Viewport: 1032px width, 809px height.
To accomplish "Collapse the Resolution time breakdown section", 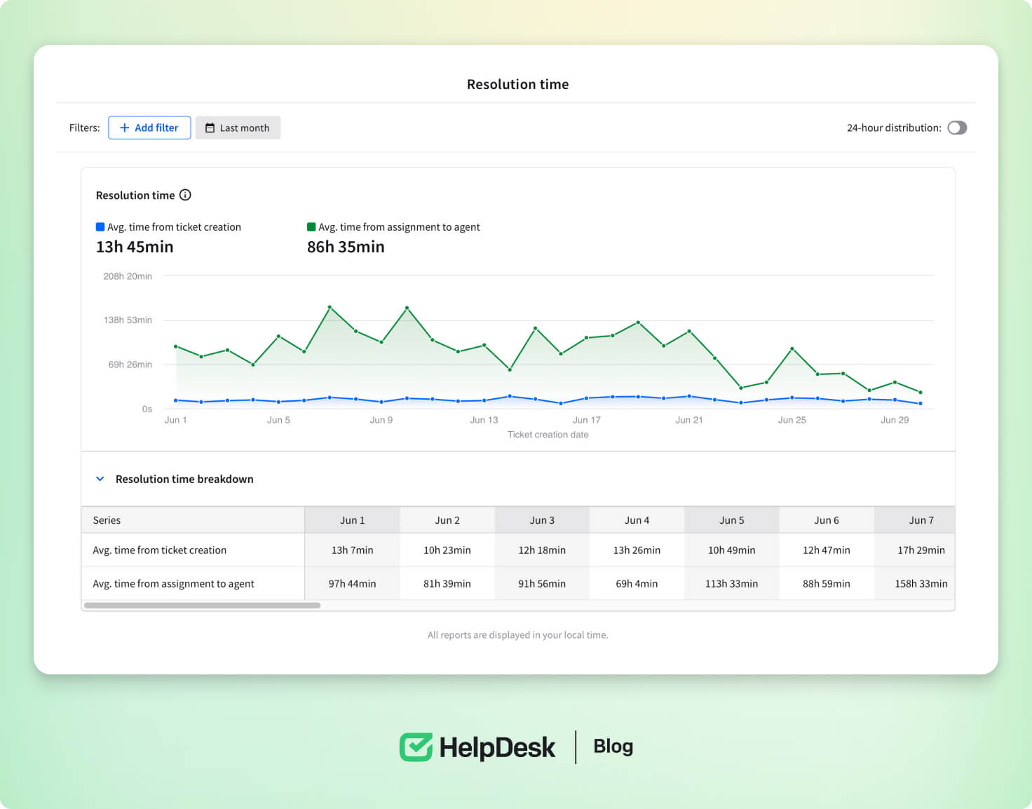I will (100, 479).
